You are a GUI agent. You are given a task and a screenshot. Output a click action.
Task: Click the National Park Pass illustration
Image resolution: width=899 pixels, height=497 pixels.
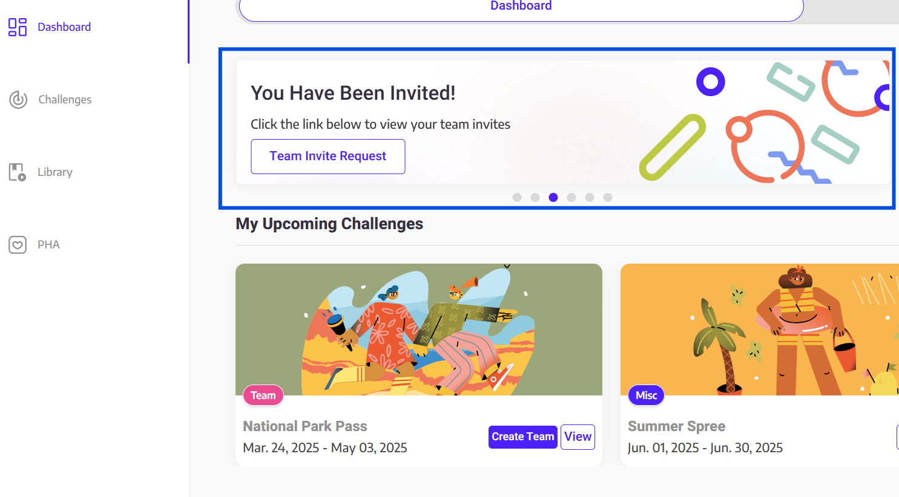(x=418, y=330)
